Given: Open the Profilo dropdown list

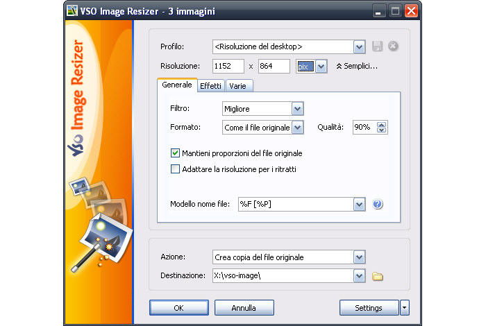Looking at the screenshot, I should pos(359,47).
